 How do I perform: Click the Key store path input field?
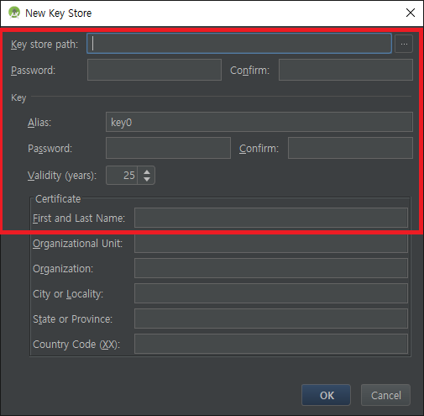[239, 44]
